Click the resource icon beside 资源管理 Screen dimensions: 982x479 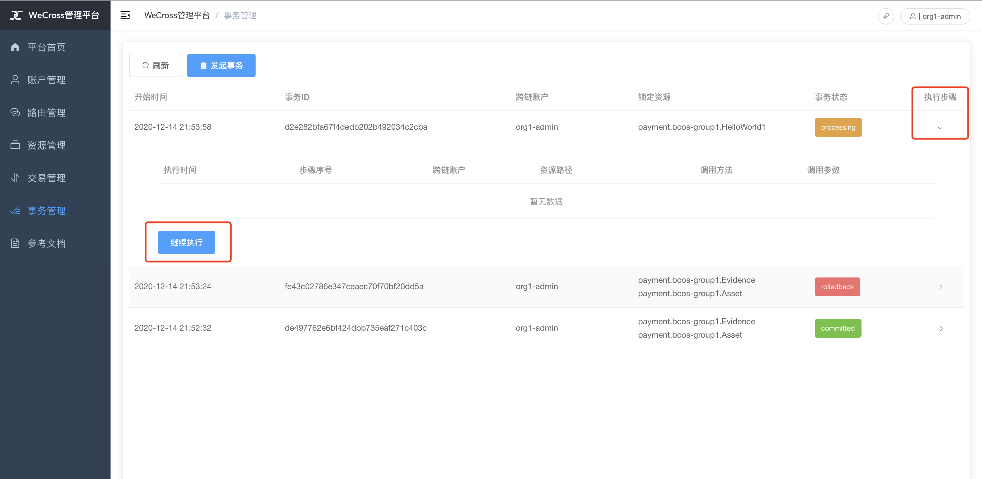[x=15, y=145]
